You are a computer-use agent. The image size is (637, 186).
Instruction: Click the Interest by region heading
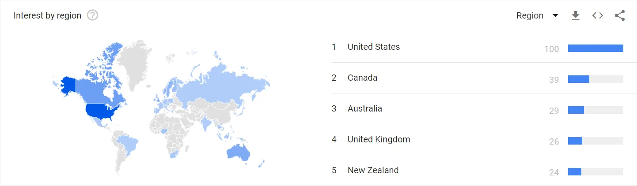point(47,15)
